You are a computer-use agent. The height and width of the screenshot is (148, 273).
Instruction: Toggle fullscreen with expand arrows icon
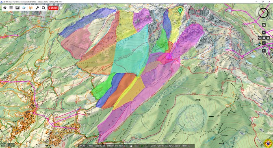tap(264, 25)
